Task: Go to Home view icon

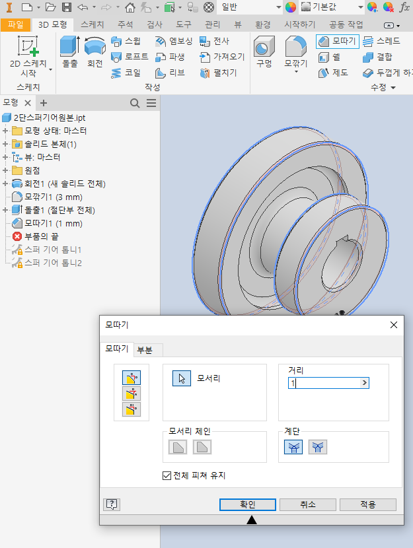Action: tap(130, 7)
